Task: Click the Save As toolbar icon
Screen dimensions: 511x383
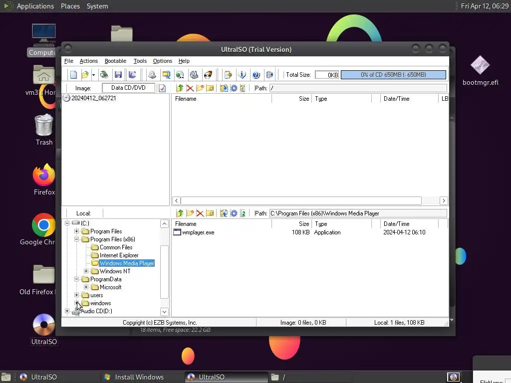Action: coord(132,75)
